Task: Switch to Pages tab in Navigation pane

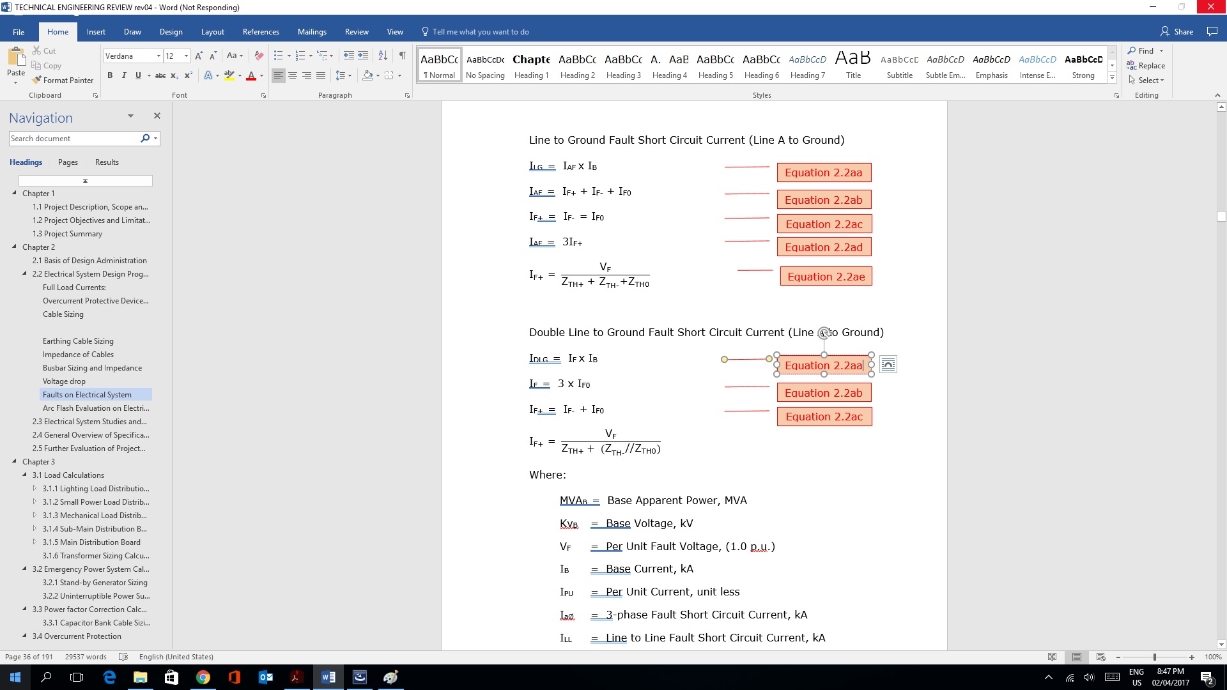Action: click(68, 162)
